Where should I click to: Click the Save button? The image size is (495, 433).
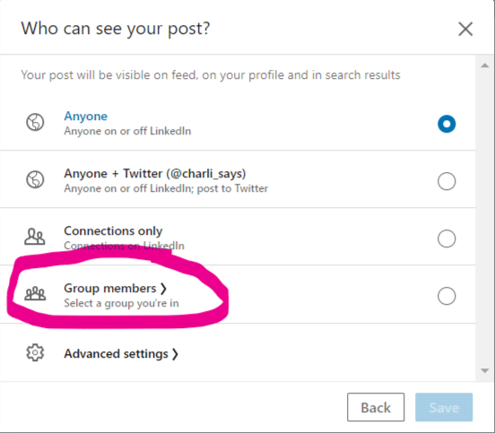(x=444, y=407)
